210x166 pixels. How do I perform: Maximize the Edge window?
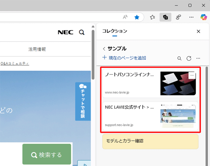pyautogui.click(x=190, y=5)
